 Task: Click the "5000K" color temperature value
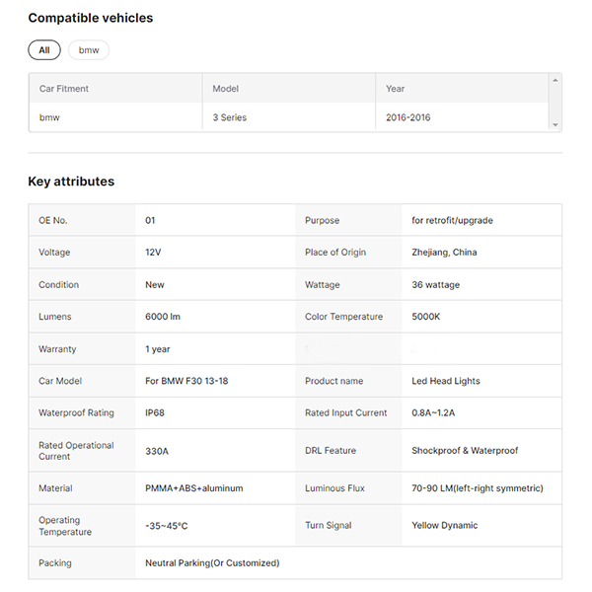[x=426, y=317]
